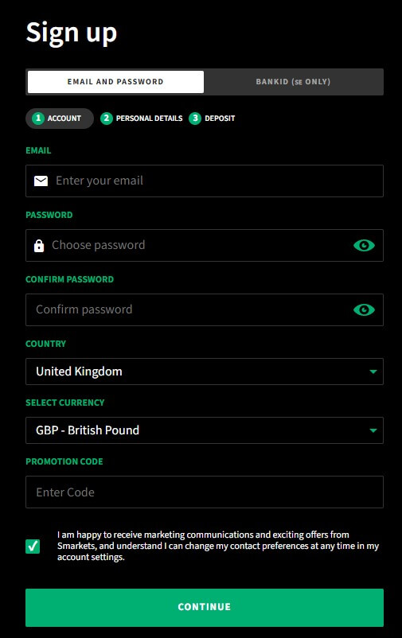Choose GBP - British Pound currency box
Viewport: 402px width, 638px height.
[205, 430]
